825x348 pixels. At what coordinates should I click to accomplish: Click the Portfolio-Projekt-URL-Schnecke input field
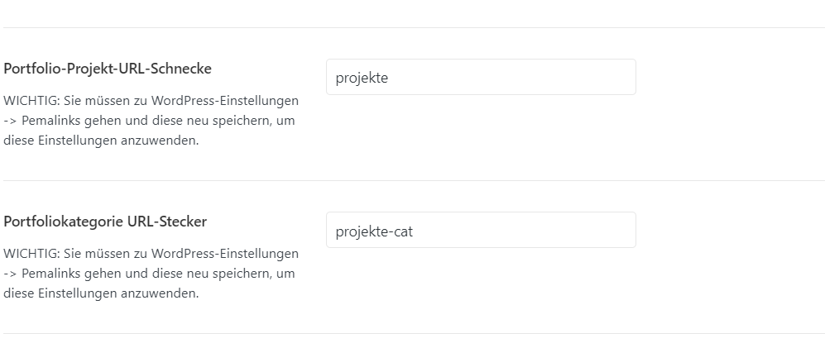480,77
